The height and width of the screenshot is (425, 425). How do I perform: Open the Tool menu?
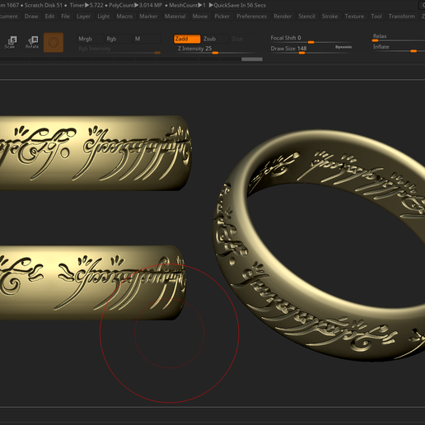[x=376, y=16]
